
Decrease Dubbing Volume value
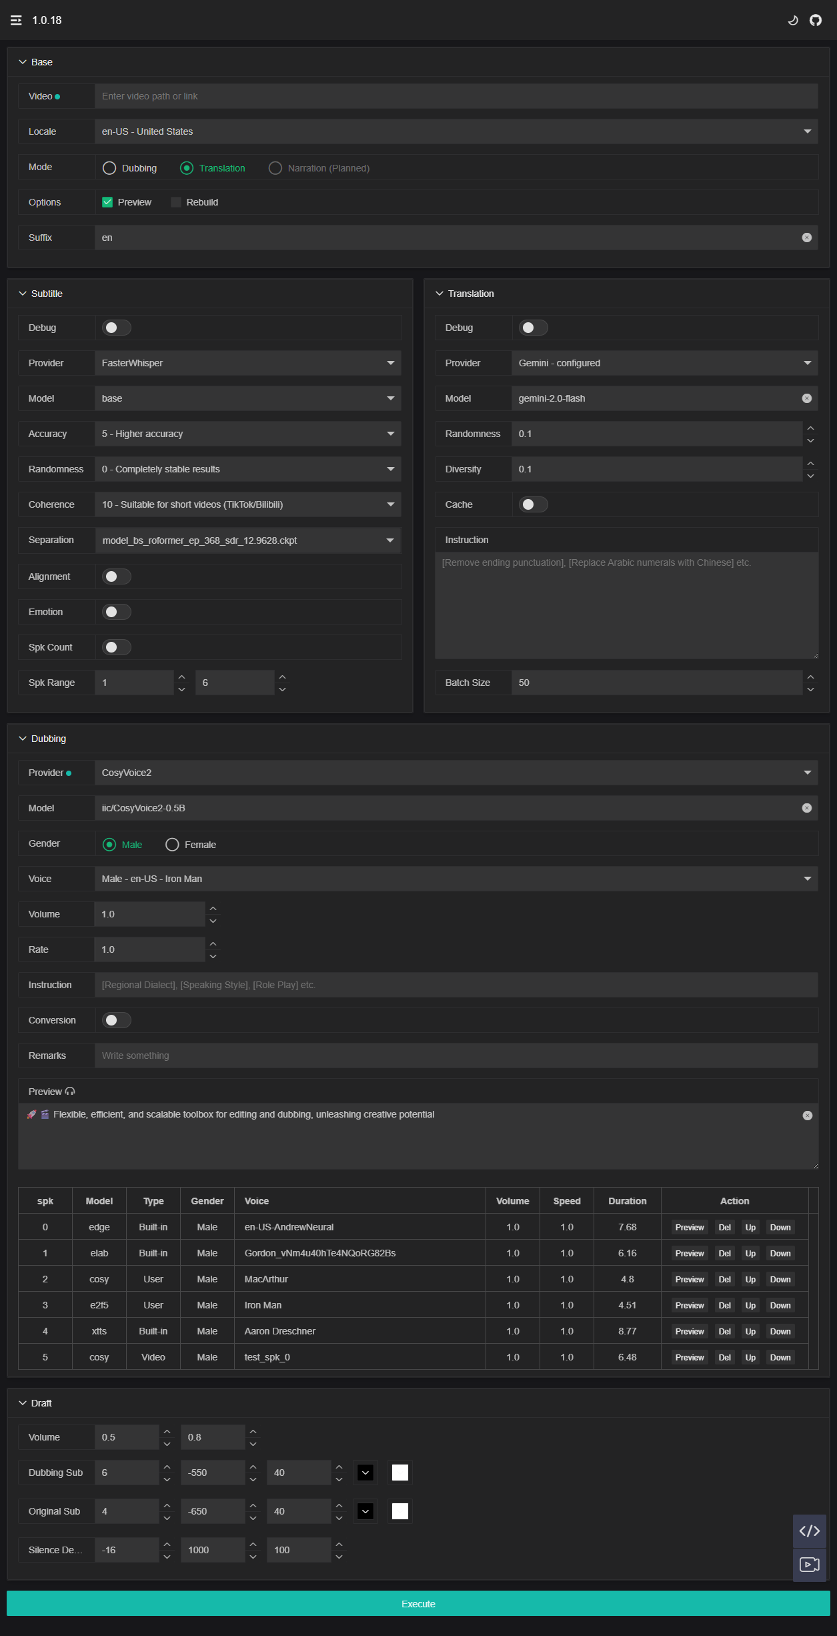213,921
